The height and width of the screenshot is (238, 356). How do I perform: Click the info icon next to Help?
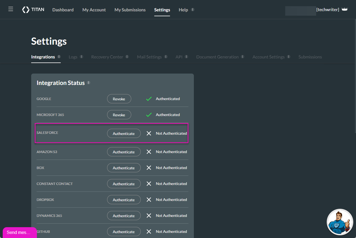coord(193,9)
